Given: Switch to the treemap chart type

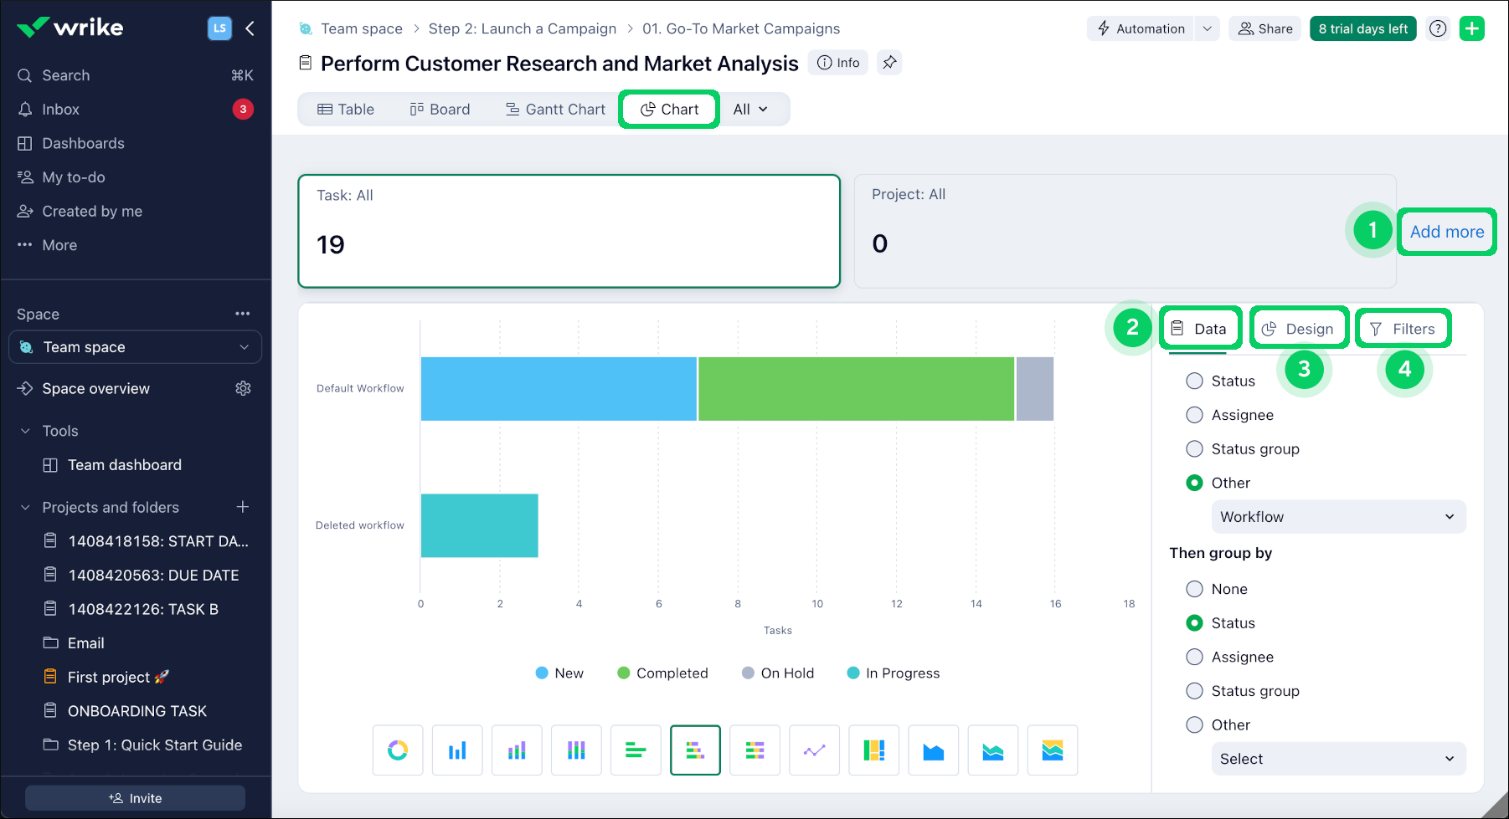Looking at the screenshot, I should click(x=874, y=750).
